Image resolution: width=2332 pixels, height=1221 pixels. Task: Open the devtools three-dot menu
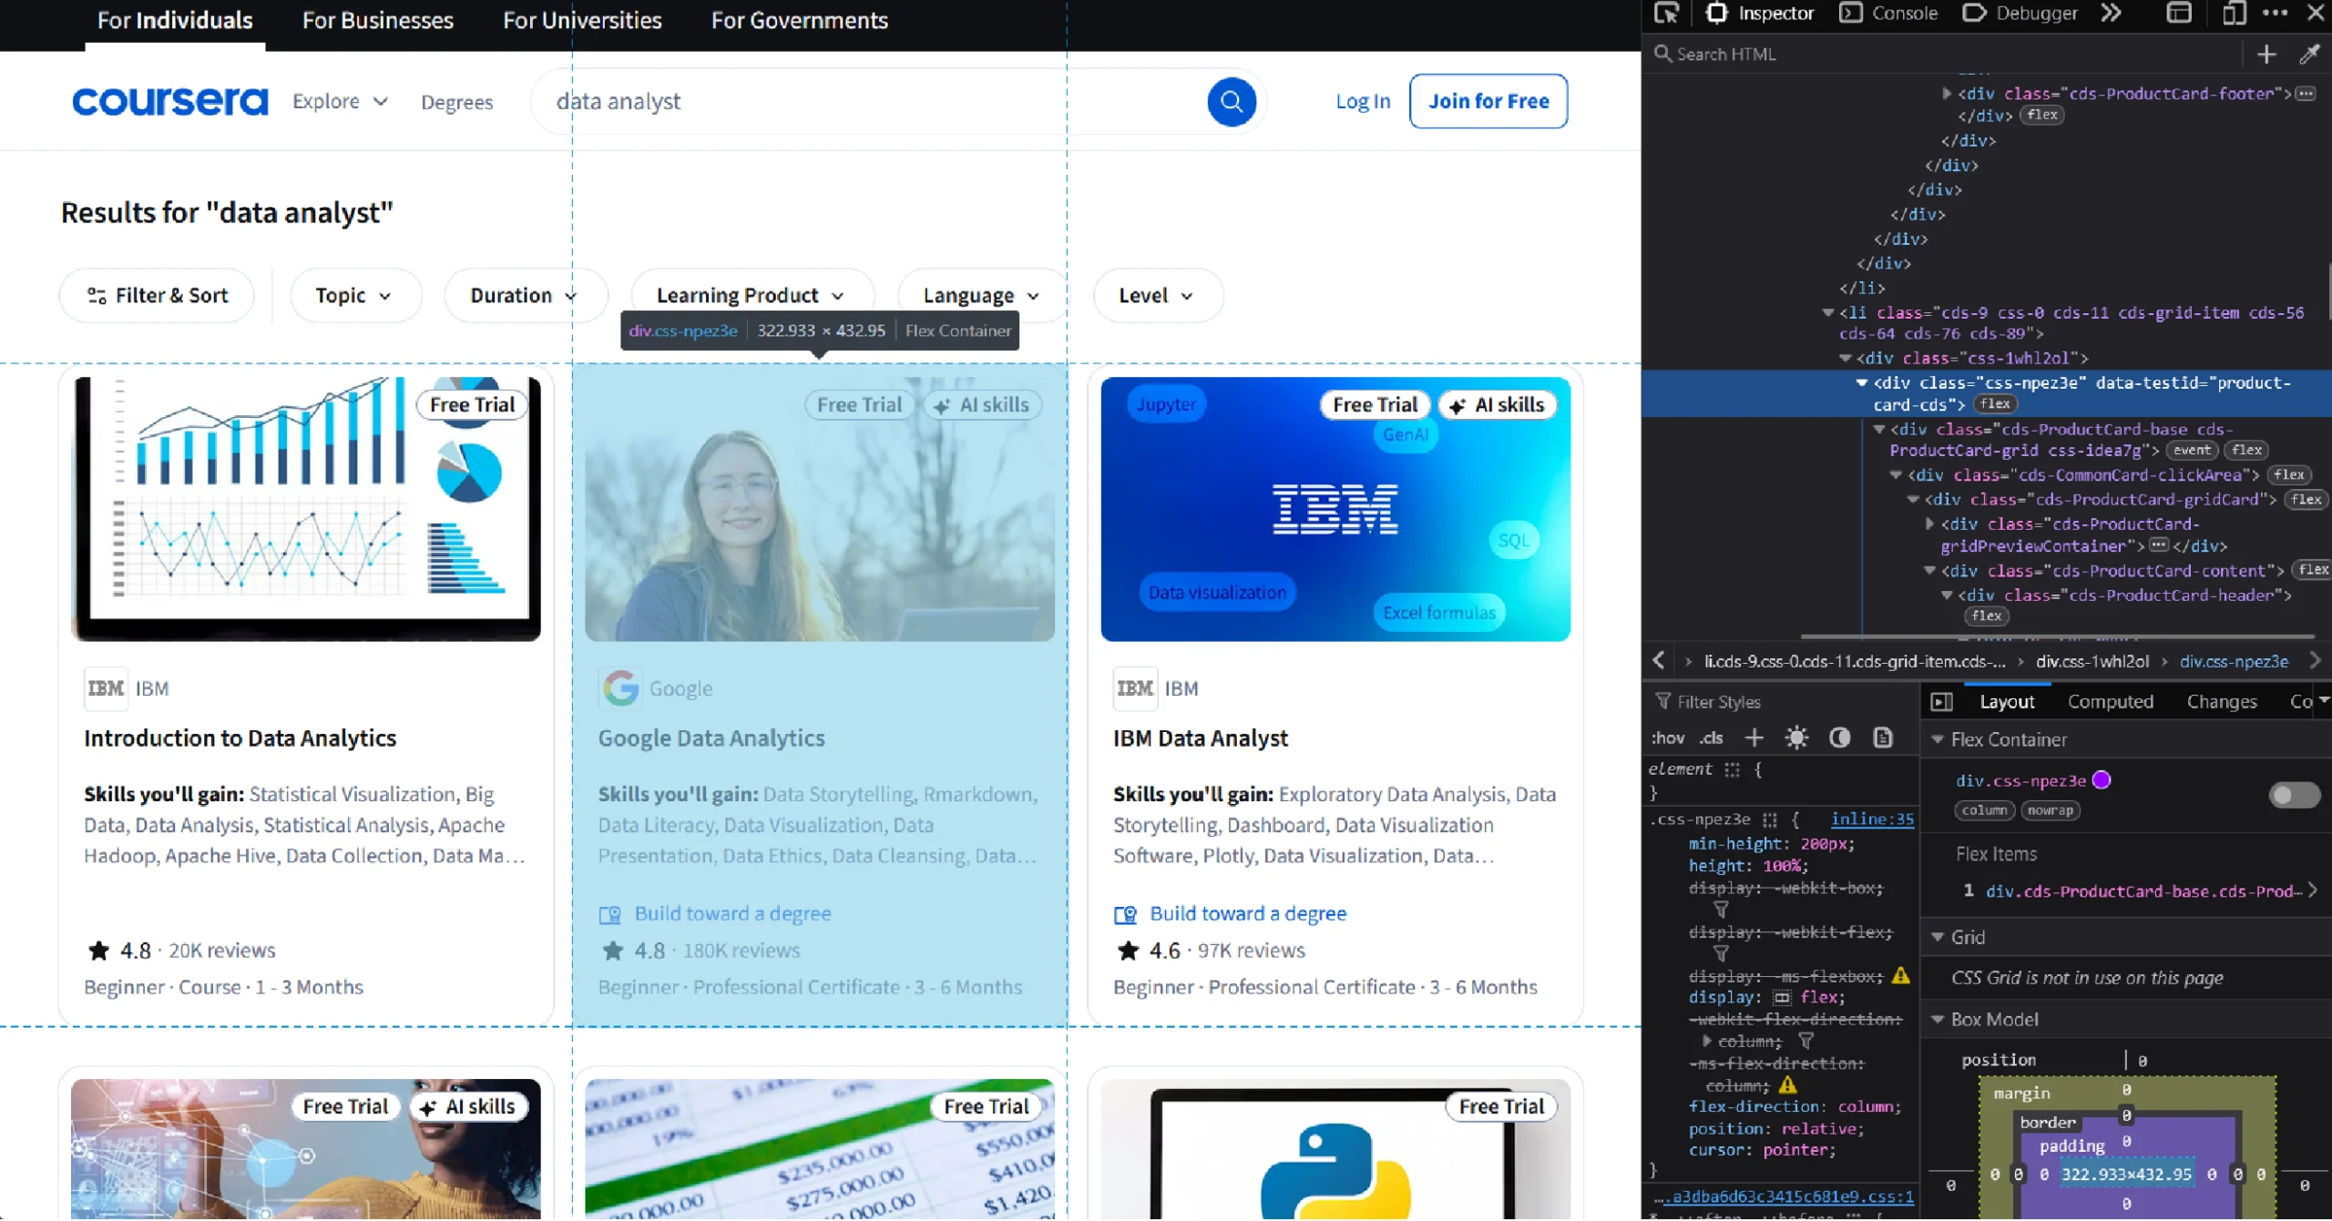pos(2276,14)
